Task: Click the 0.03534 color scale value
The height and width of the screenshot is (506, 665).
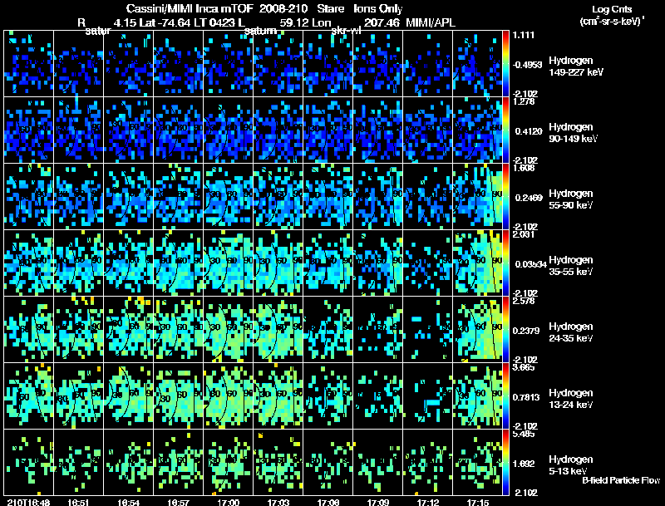Action: point(531,264)
